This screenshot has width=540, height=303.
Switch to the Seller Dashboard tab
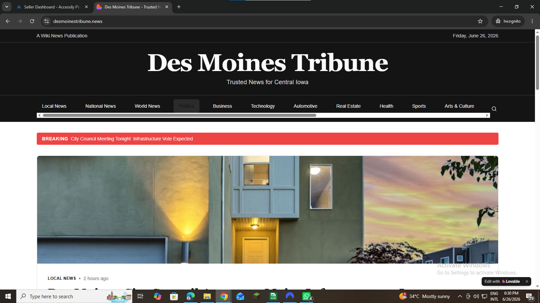point(53,7)
